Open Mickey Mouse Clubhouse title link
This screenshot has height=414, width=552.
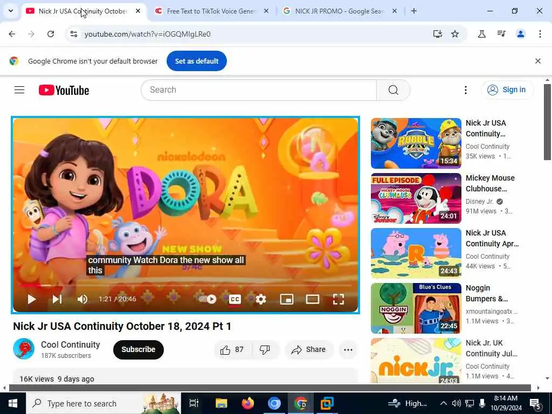490,183
